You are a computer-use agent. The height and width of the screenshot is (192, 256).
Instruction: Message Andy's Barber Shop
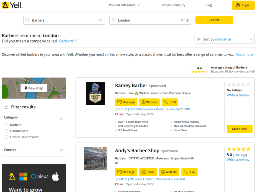126,172
